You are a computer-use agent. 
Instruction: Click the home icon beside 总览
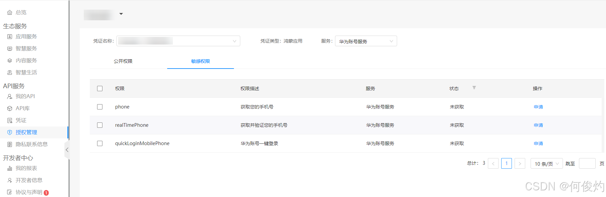click(10, 12)
